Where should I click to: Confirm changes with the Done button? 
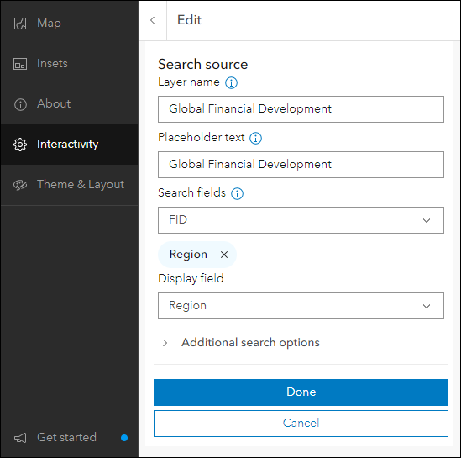pyautogui.click(x=301, y=392)
